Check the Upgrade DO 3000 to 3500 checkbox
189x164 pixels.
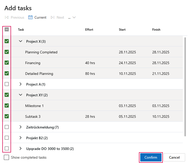click(7, 148)
